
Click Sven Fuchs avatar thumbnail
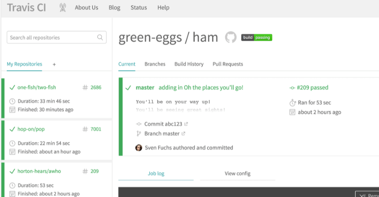coord(138,148)
